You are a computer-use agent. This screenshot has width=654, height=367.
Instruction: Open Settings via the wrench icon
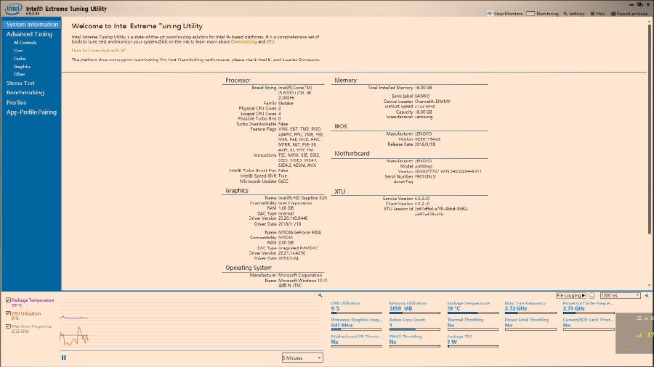(565, 13)
